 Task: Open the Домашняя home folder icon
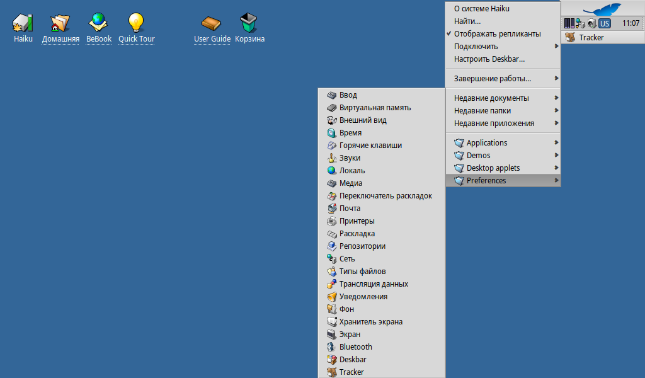(60, 23)
